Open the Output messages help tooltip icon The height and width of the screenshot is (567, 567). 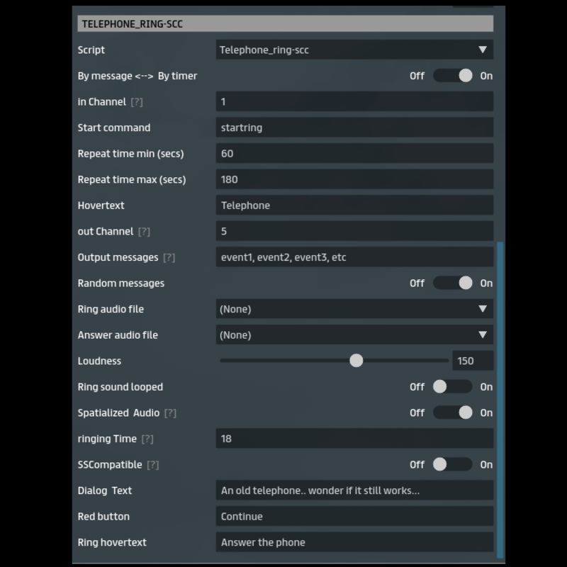point(169,257)
